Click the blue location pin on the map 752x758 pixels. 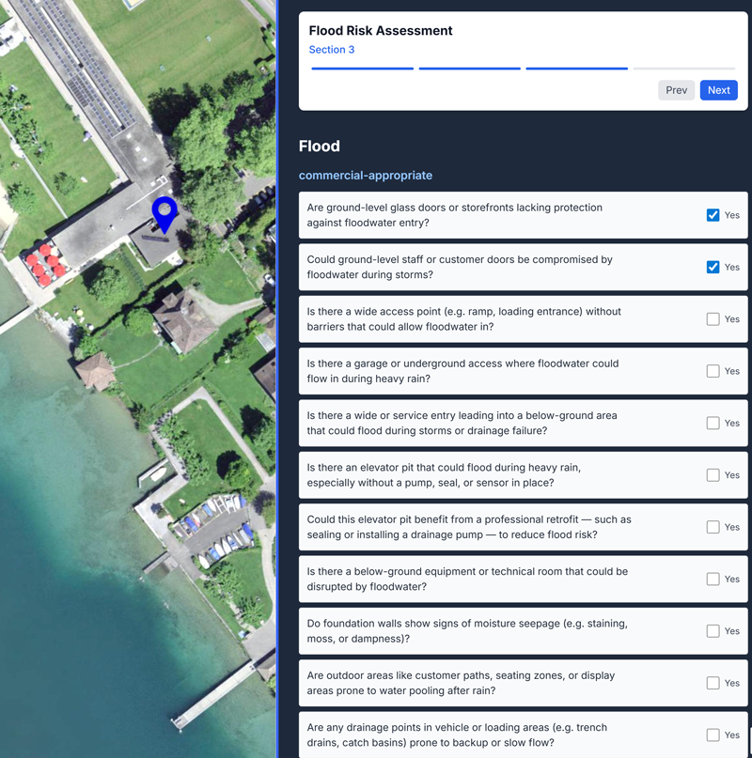click(164, 214)
